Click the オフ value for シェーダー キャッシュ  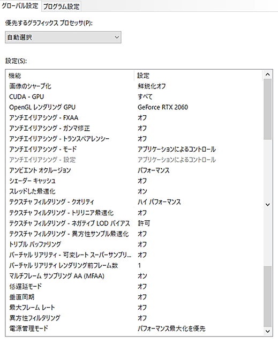(x=142, y=181)
